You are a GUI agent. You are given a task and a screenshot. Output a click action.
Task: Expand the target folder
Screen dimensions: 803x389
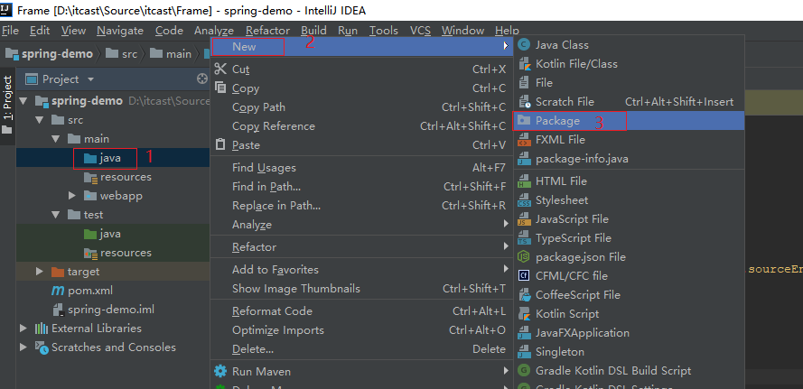40,272
